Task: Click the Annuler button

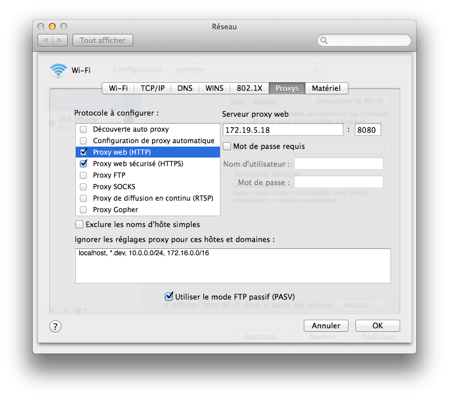Action: [x=326, y=325]
